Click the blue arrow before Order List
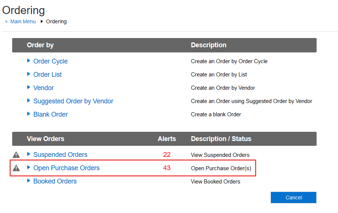 (x=29, y=74)
